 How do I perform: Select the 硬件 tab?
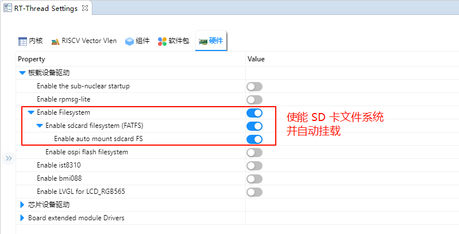(x=211, y=41)
